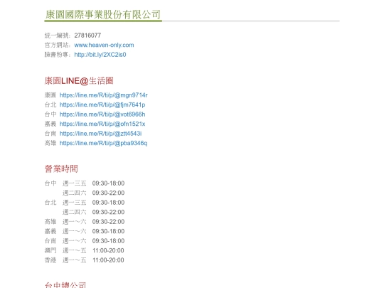Click the 香港 label in business hours
Screen dimensions: 384x288
[50, 260]
